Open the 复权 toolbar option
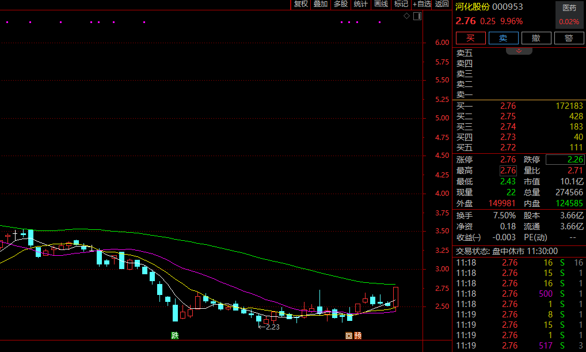The image size is (586, 352). (x=300, y=4)
